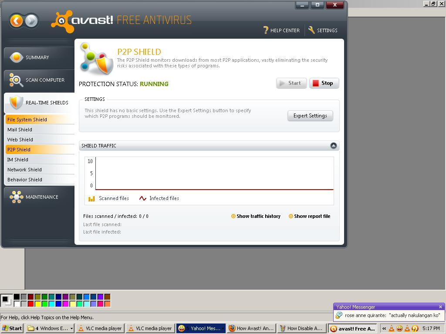
Task: Click the orange back arrow in avast
Action: [x=16, y=21]
